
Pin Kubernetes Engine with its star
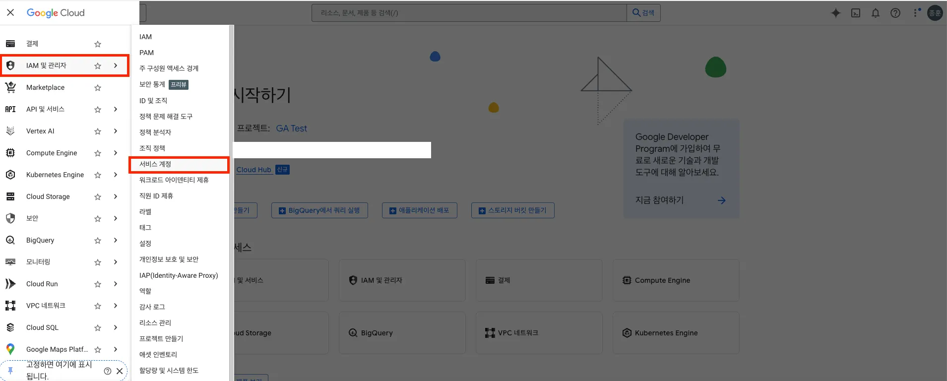click(98, 175)
